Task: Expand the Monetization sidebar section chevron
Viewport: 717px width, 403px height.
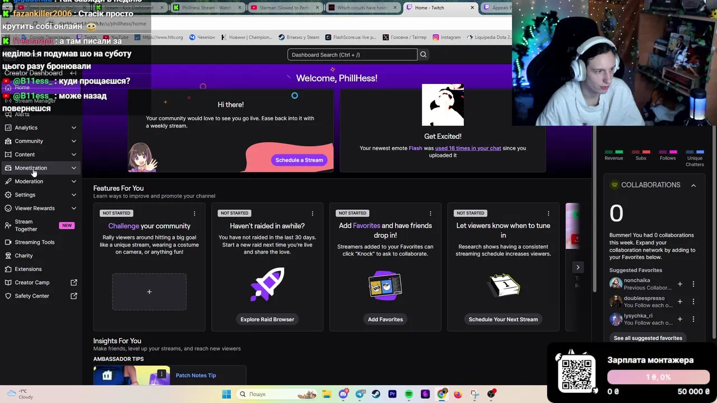Action: 73,168
